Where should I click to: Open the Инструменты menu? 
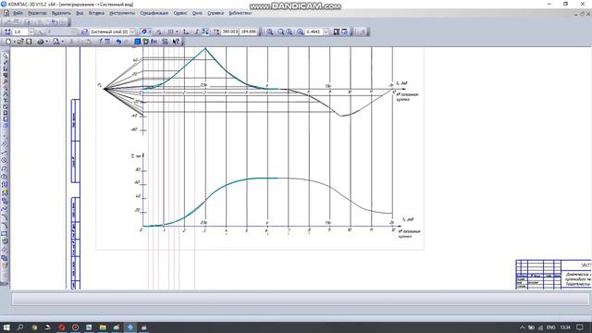(122, 13)
